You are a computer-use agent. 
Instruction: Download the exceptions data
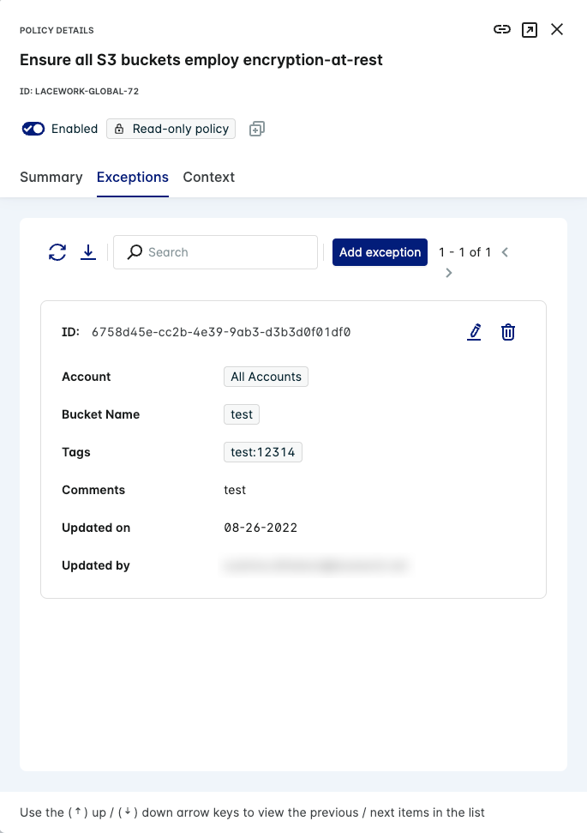click(x=88, y=252)
